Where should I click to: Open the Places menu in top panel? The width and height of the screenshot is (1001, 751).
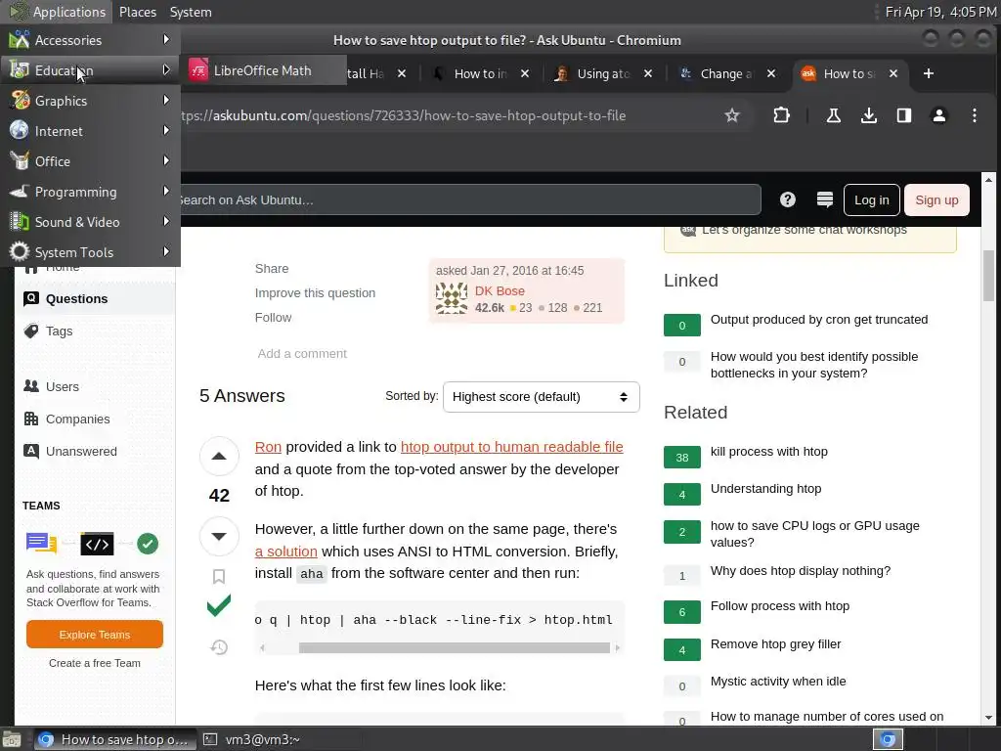click(137, 12)
